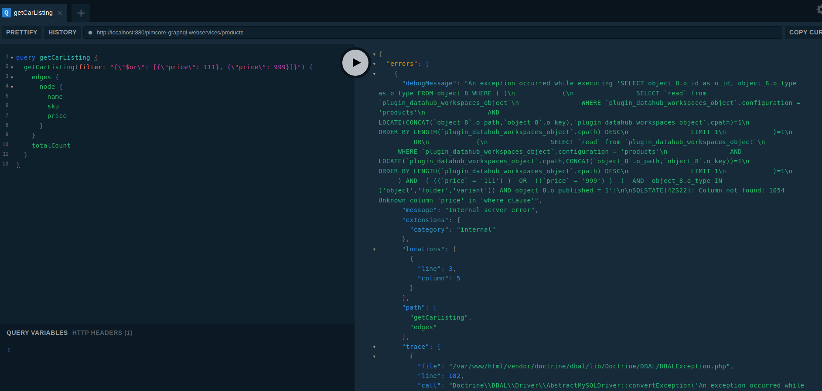Open the settings gear icon
Image resolution: width=822 pixels, height=391 pixels.
pos(819,9)
